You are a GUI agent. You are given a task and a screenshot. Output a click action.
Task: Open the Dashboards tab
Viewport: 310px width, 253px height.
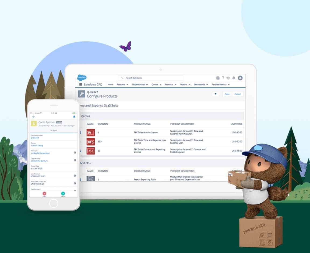pos(199,85)
